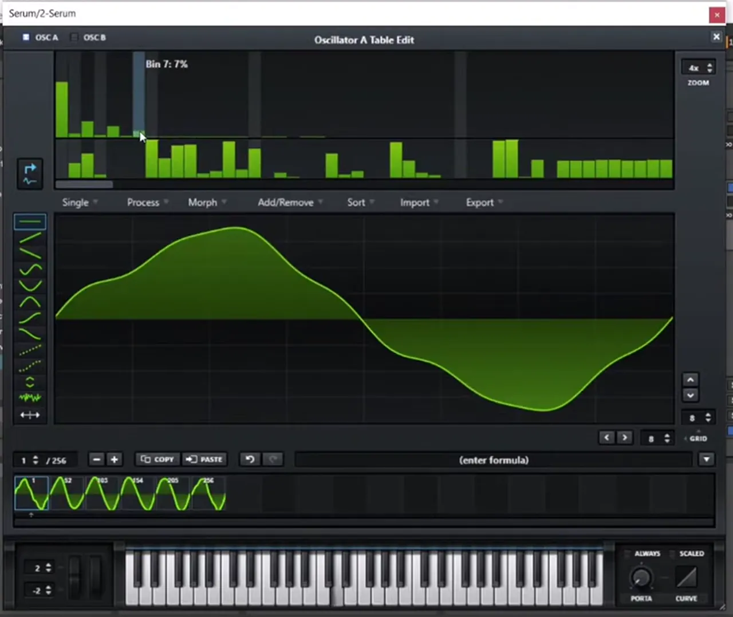Click the COPY button
This screenshot has width=733, height=617.
coord(157,460)
